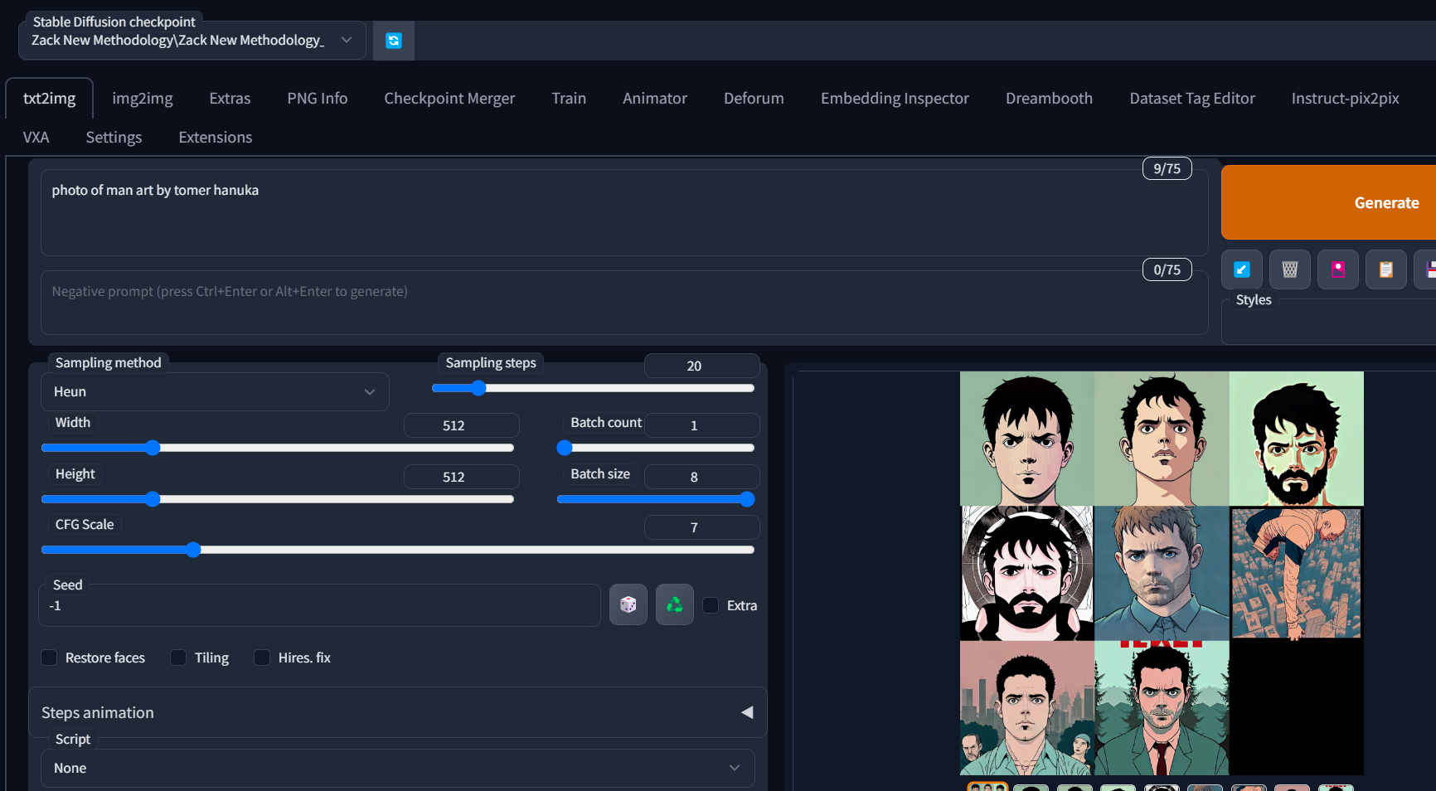The width and height of the screenshot is (1436, 791).
Task: Open the Styles dropdown
Action: (x=1328, y=321)
